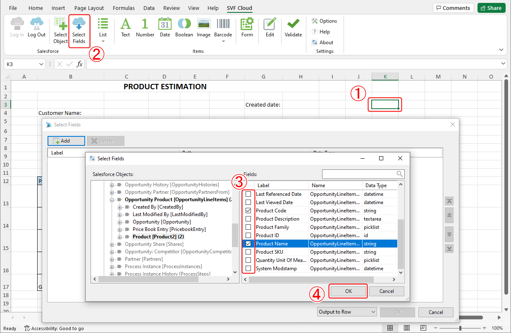511x333 pixels.
Task: Expand the Created By tree node
Action: pyautogui.click(x=120, y=207)
